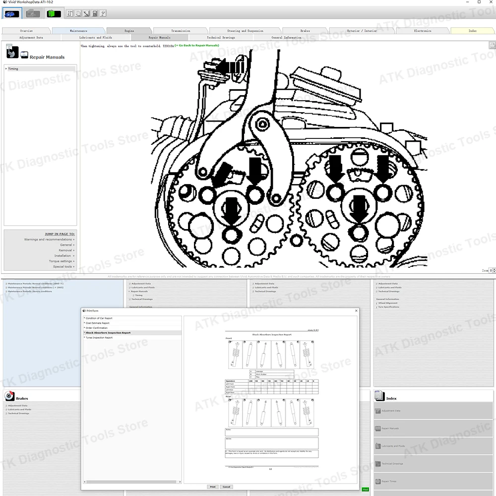This screenshot has width=496, height=496.
Task: Click the document stack icon next to Index
Action: (x=379, y=395)
